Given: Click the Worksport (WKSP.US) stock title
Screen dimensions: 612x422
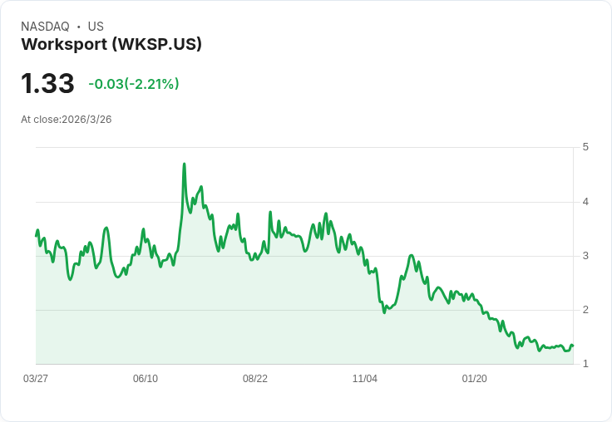Looking at the screenshot, I should coord(111,44).
